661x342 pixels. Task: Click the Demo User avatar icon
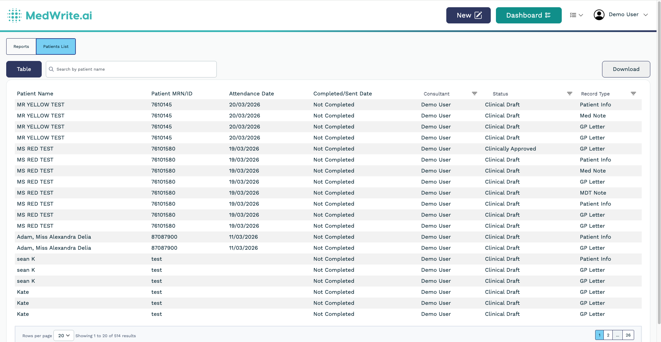click(599, 15)
